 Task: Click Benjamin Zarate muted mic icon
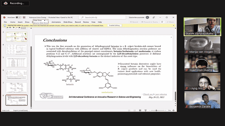(187, 107)
